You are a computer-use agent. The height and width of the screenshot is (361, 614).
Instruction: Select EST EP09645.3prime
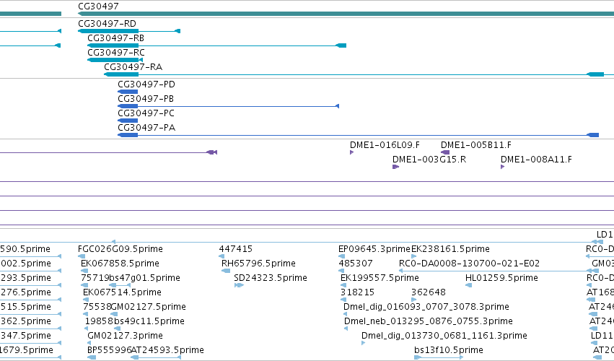374,249
